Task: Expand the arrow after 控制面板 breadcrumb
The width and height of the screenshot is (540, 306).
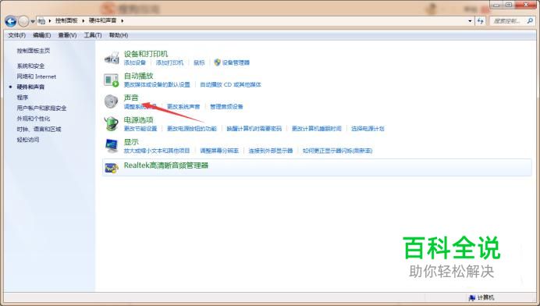Action: (x=83, y=20)
